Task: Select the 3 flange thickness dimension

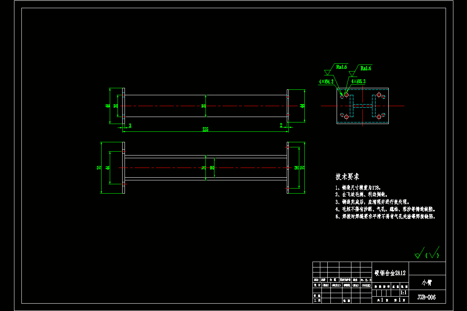Action: click(130, 125)
